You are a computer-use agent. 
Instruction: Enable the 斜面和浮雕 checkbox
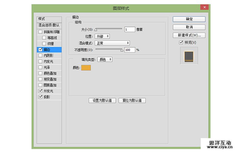click(x=40, y=32)
